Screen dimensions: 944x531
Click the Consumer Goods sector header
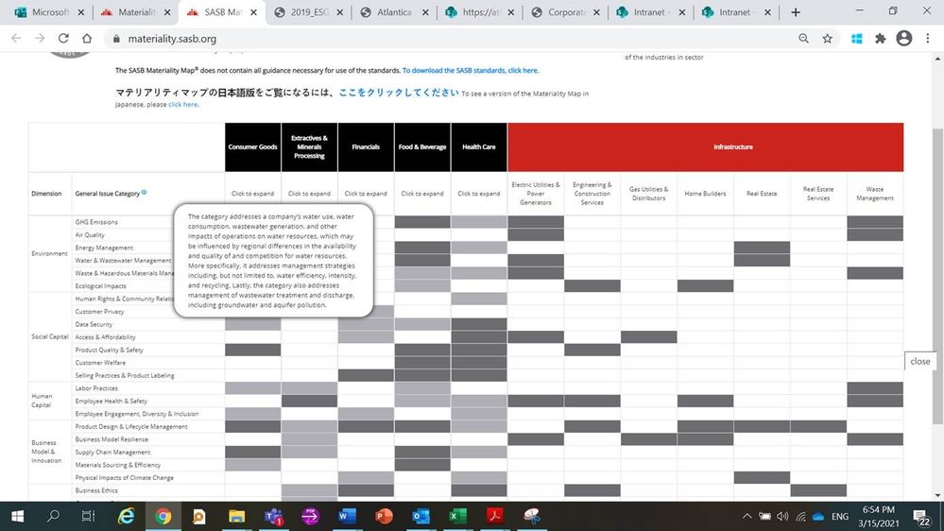pos(253,146)
